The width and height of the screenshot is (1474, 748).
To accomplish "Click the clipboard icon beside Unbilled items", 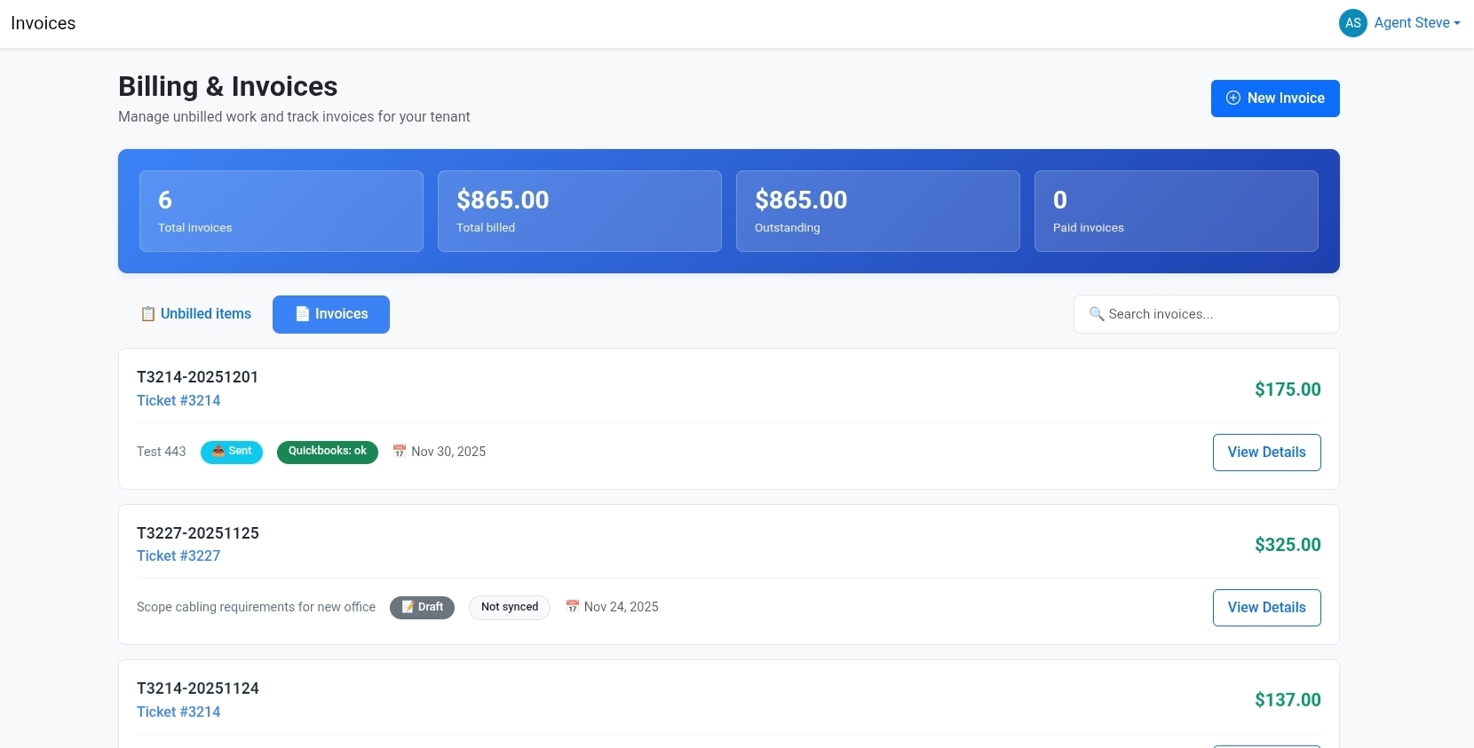I will click(x=148, y=314).
